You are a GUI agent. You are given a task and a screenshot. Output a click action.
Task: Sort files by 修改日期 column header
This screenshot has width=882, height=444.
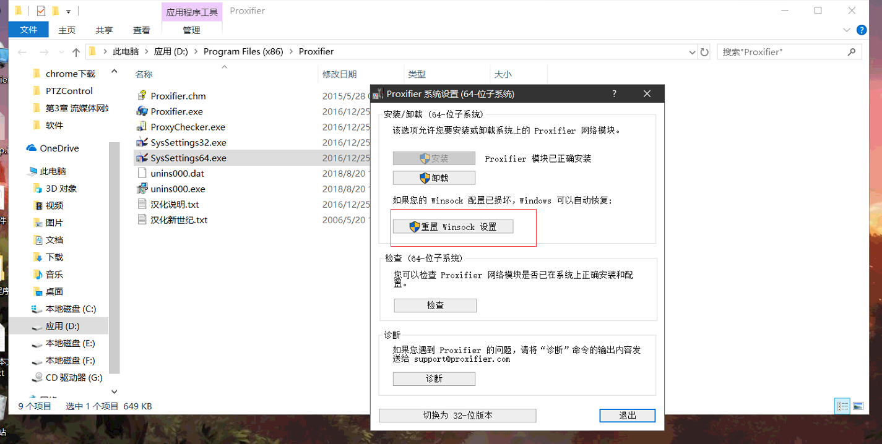pyautogui.click(x=339, y=74)
